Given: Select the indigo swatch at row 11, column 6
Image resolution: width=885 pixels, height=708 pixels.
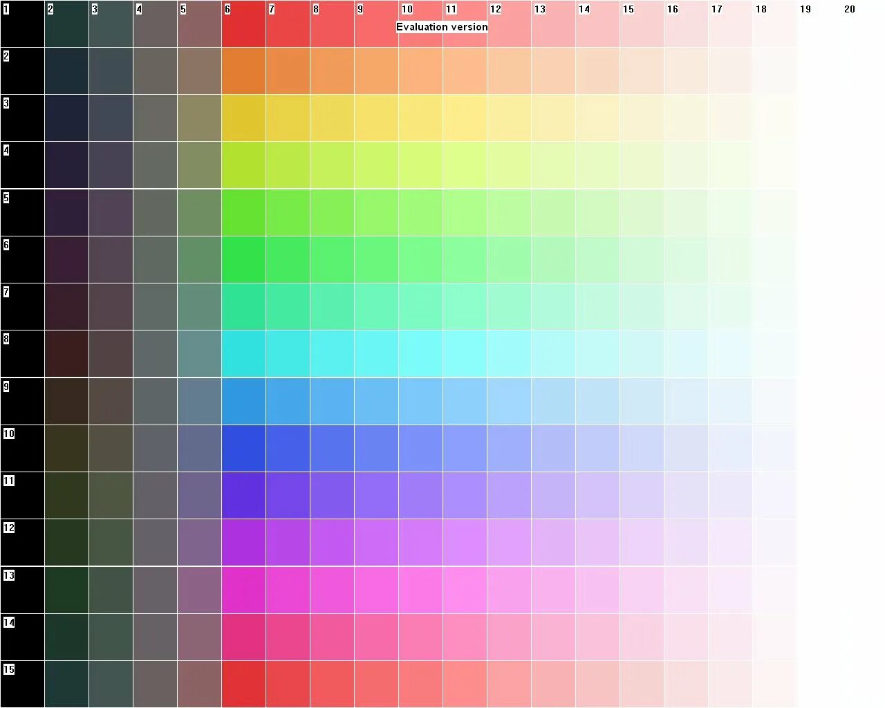Looking at the screenshot, I should (243, 495).
